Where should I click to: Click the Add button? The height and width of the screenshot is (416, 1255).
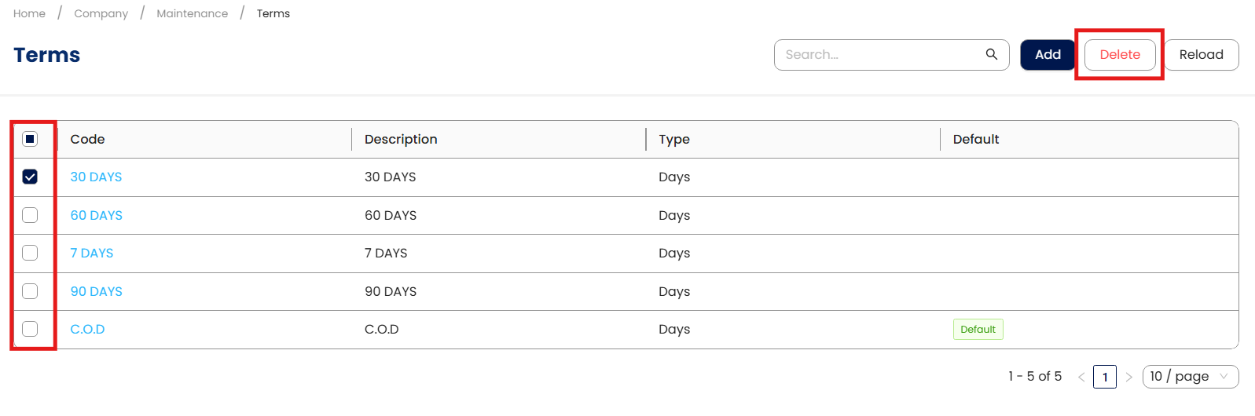click(x=1048, y=55)
